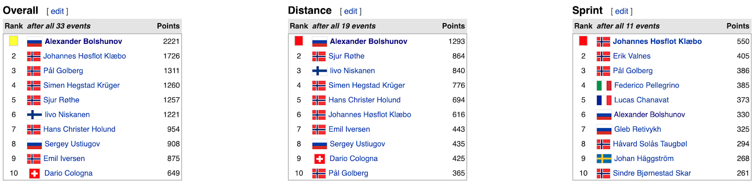Image resolution: width=753 pixels, height=184 pixels.
Task: Edit the Distance section
Action: (x=351, y=11)
